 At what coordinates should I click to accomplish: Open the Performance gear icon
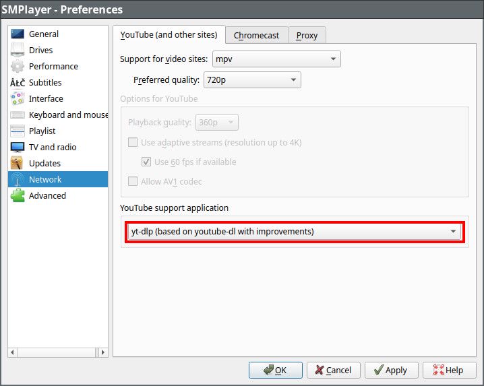18,67
